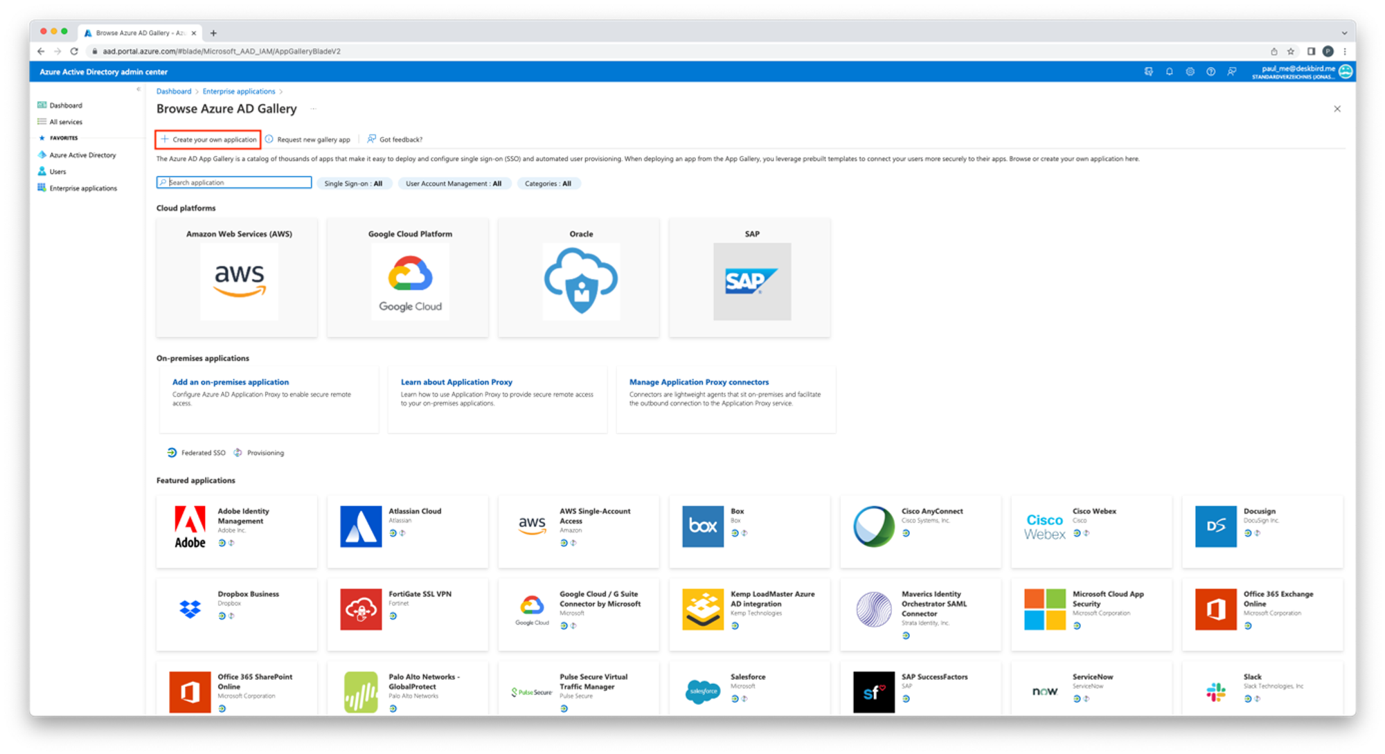Viewport: 1385px width, 754px height.
Task: Open the notifications bell icon
Action: [1169, 71]
